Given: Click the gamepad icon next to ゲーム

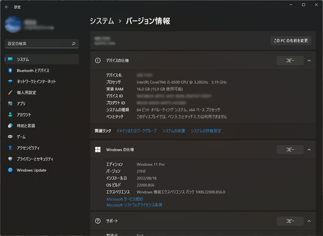Looking at the screenshot, I should click(x=10, y=136).
